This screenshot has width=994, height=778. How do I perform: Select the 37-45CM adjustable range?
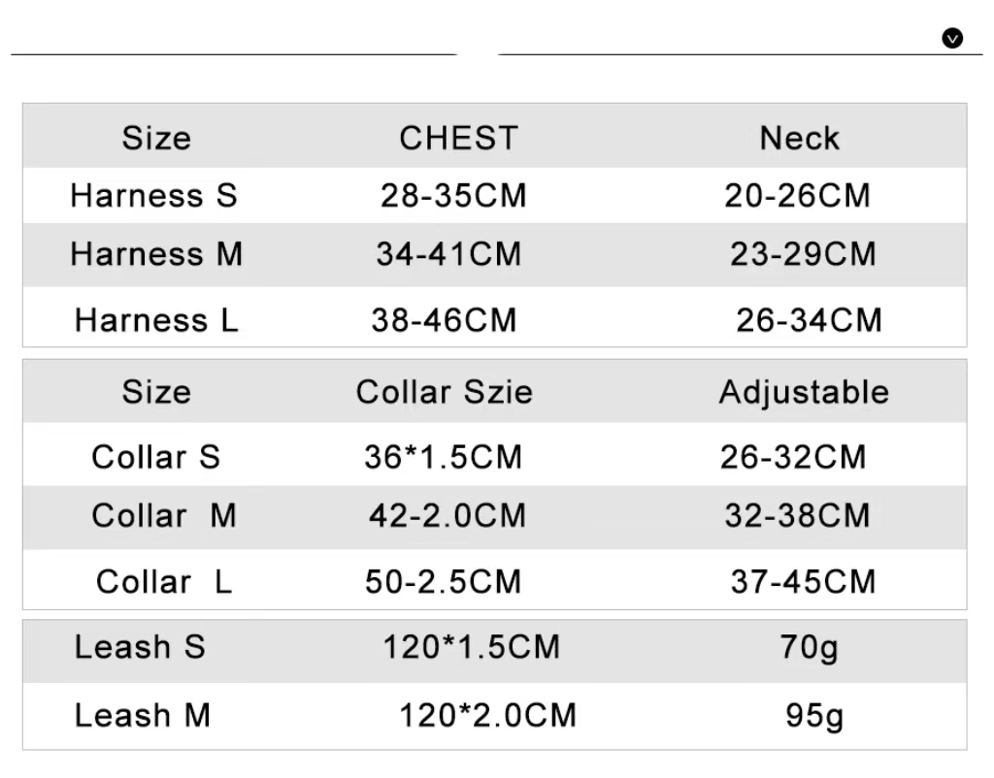point(803,582)
